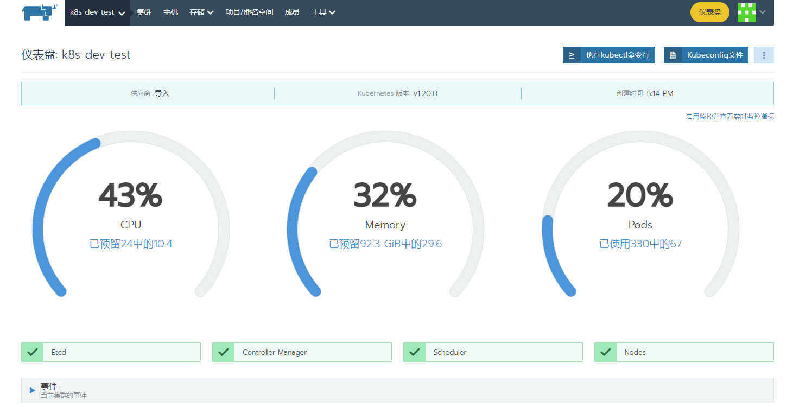Viewport: 793px width, 407px height.
Task: Expand the 事件 events section
Action: click(x=33, y=390)
